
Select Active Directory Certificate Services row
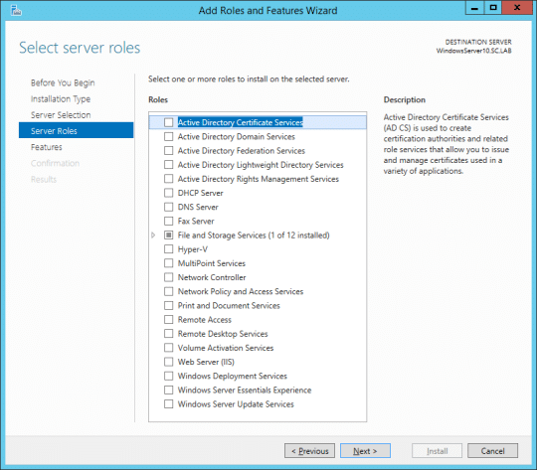258,122
